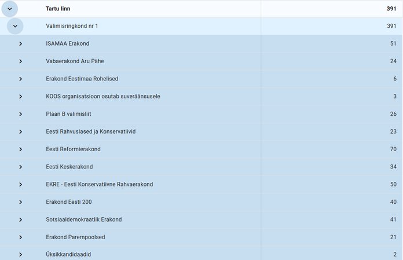Expand Erakond Parempoolsed chevron

click(x=20, y=237)
